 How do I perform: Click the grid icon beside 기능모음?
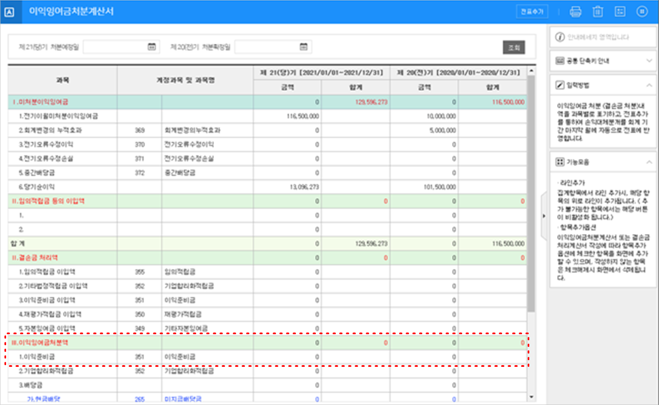[560, 162]
